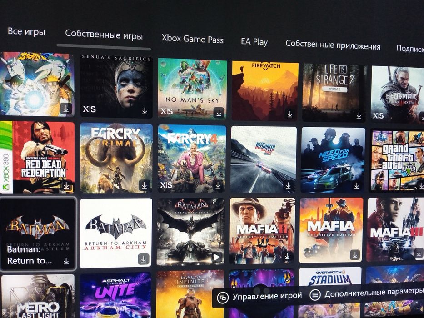
Task: Click the Дополнительные параметры menu icon
Action: tap(315, 295)
